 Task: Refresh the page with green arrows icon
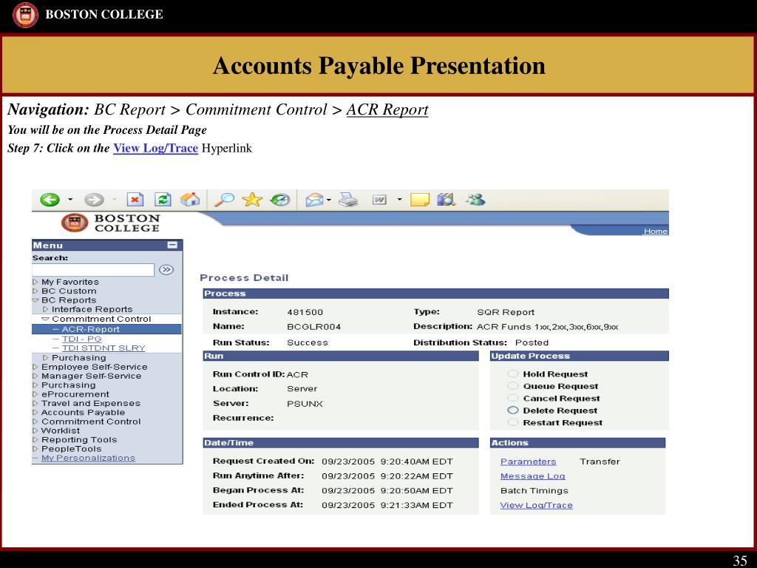click(163, 200)
